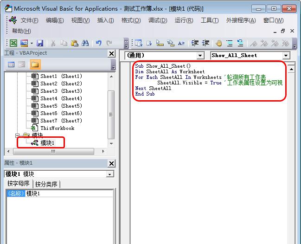This screenshot has width=301, height=244.
Task: Restore the inner code window
Action: coord(283,31)
